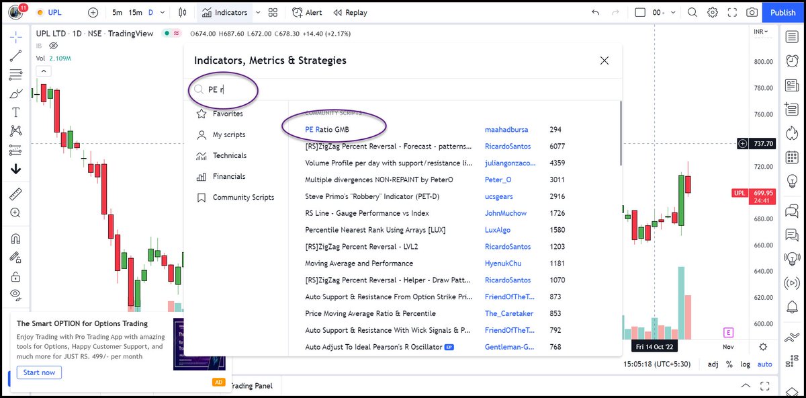Screen dimensions: 806x398
Task: Select the 5m timeframe
Action: [118, 12]
